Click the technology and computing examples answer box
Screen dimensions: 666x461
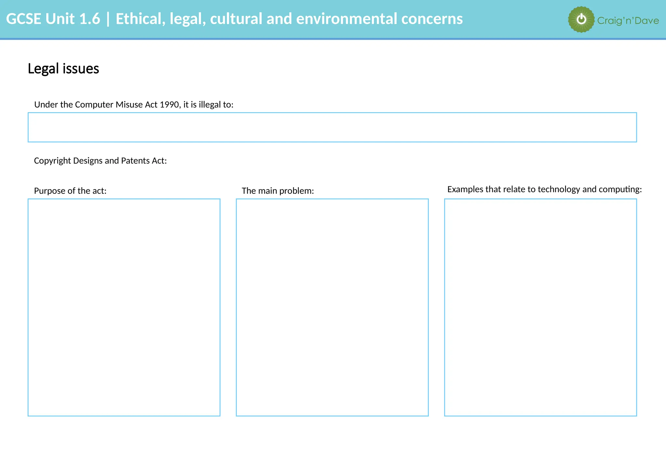click(540, 307)
